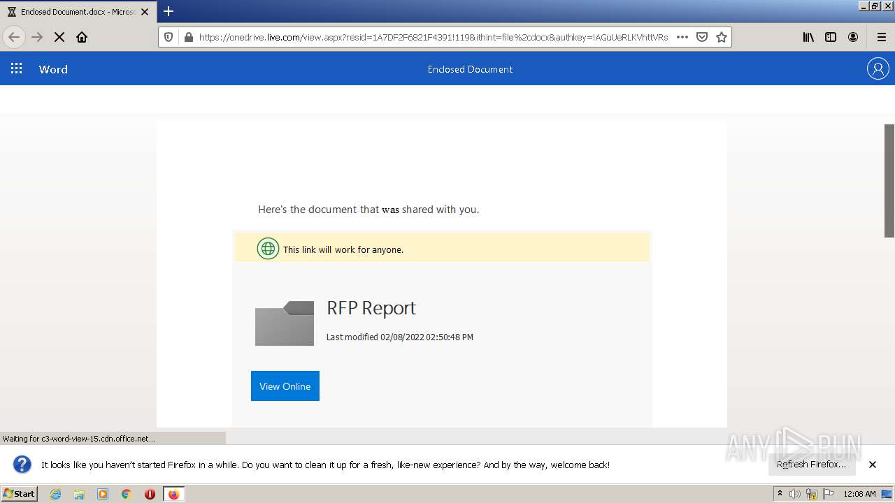
Task: Go to Firefox home page
Action: 82,37
